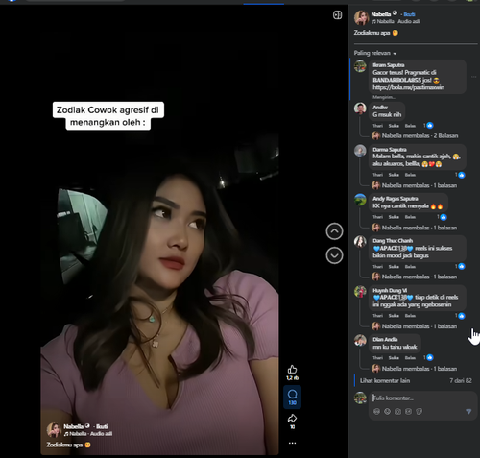The image size is (480, 458).
Task: Open the bola.ms link in Ikram's comment
Action: coord(408,87)
